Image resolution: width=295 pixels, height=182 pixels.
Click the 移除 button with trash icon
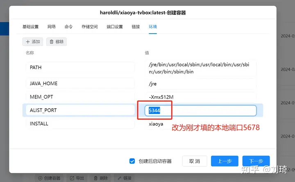(x=57, y=41)
